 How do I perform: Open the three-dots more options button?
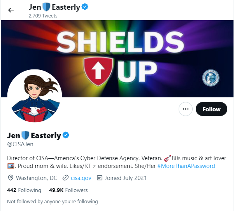[x=186, y=109]
